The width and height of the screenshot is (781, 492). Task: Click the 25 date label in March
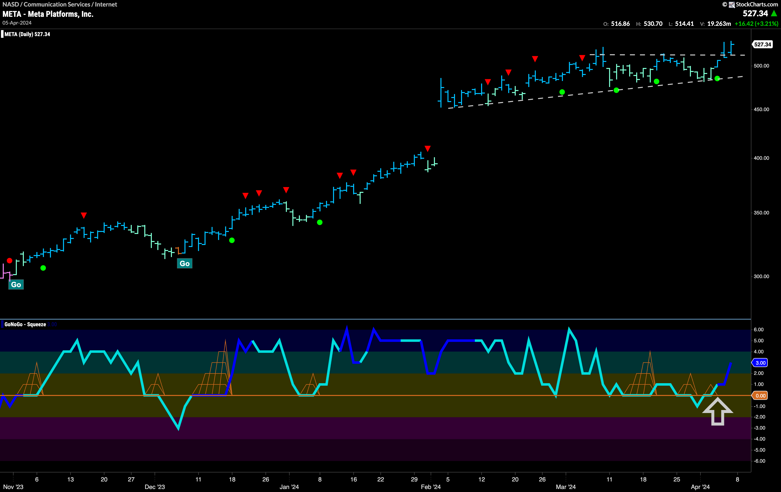click(x=677, y=479)
